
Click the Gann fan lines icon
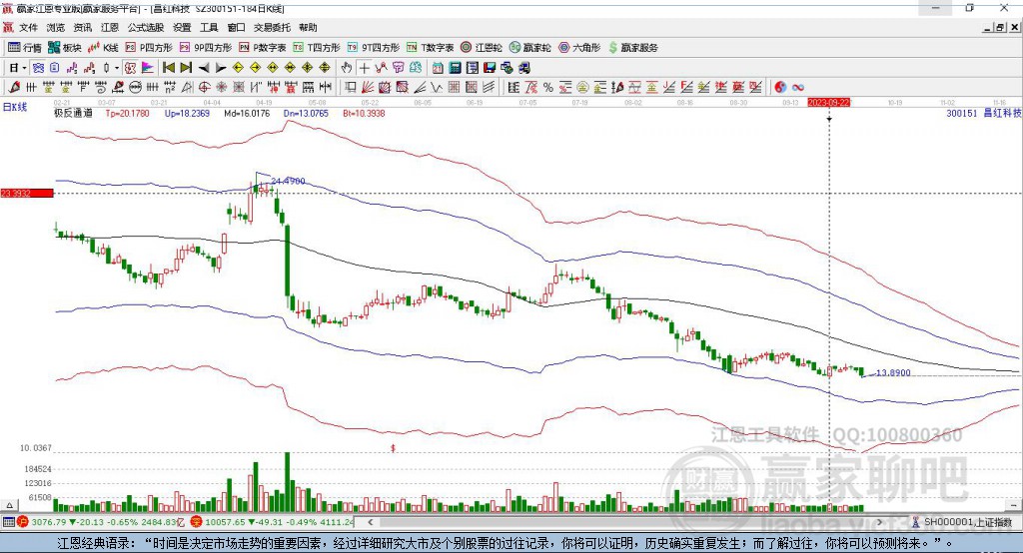point(368,87)
